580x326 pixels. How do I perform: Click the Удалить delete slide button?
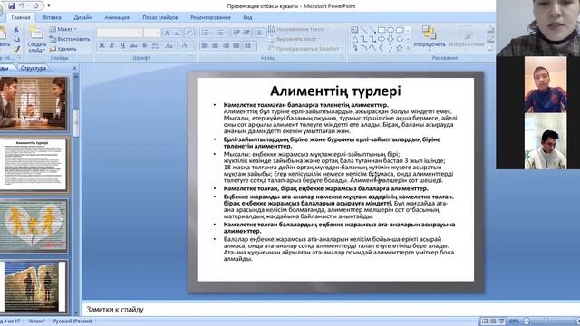(x=63, y=48)
